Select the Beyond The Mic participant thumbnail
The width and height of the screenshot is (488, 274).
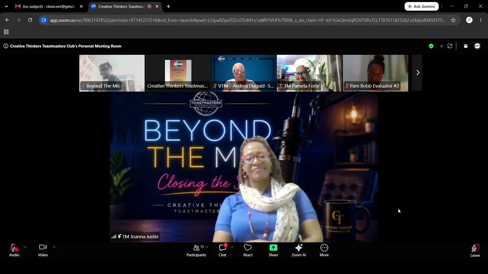(x=112, y=73)
